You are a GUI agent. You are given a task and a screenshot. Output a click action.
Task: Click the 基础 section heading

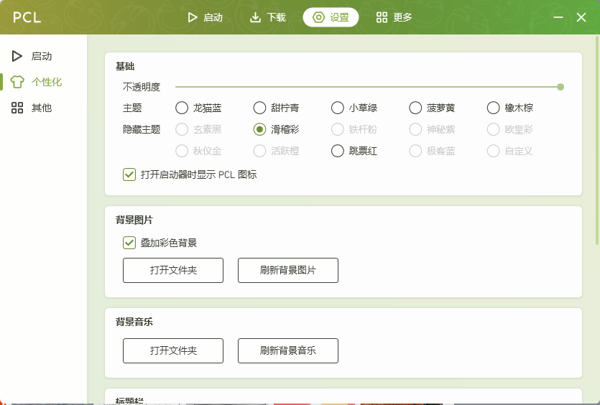point(125,67)
